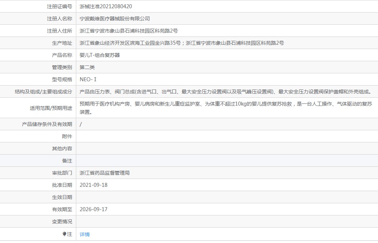This screenshot has width=378, height=243.
Task: Click the 注册人名称 label
Action: (59, 19)
